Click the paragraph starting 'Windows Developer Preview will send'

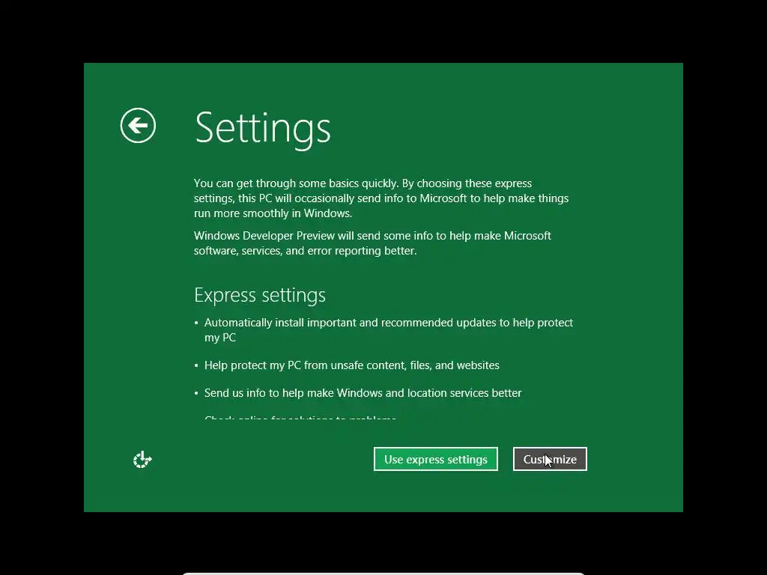click(372, 243)
